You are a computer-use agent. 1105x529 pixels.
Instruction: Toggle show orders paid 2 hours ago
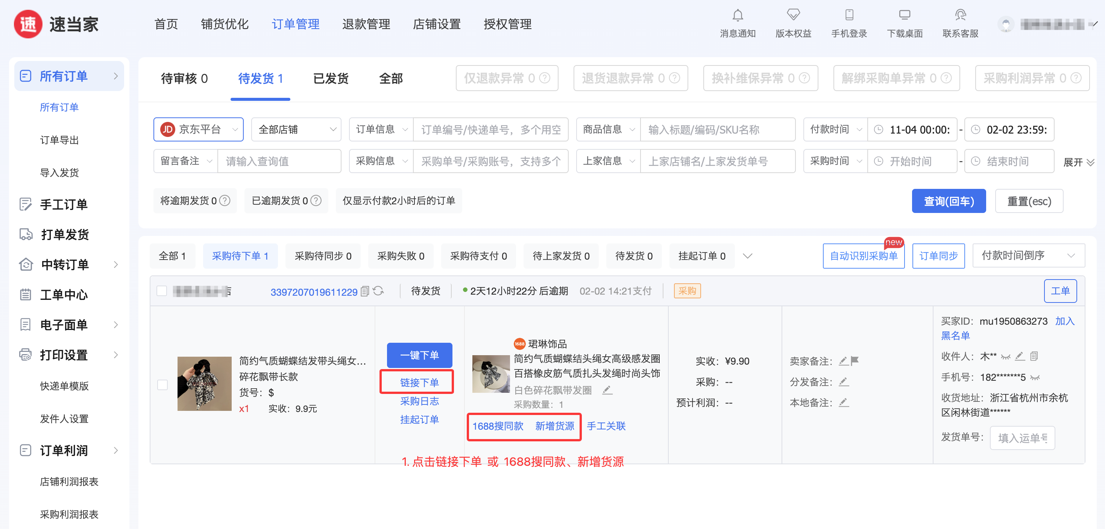399,201
